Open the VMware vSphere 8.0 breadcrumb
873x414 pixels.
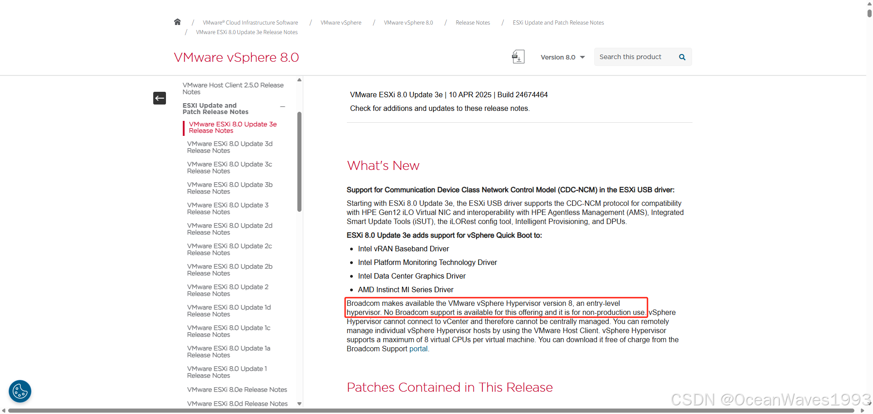[x=408, y=23]
